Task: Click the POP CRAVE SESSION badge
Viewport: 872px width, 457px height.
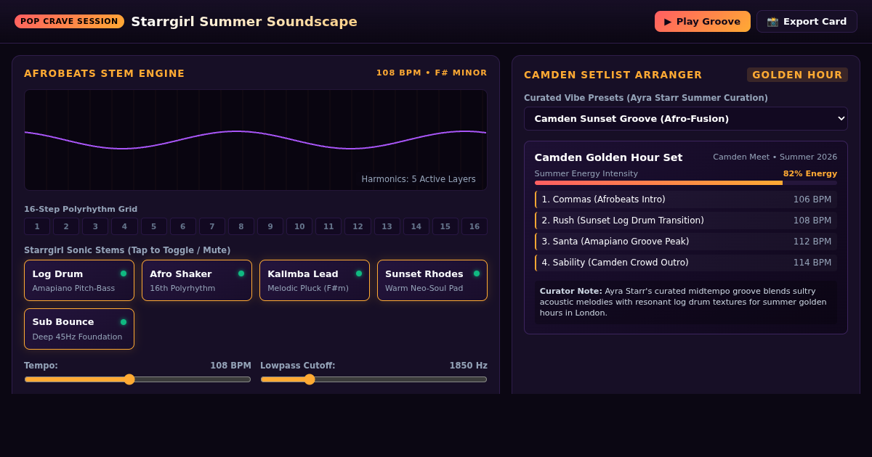Action: coord(69,21)
